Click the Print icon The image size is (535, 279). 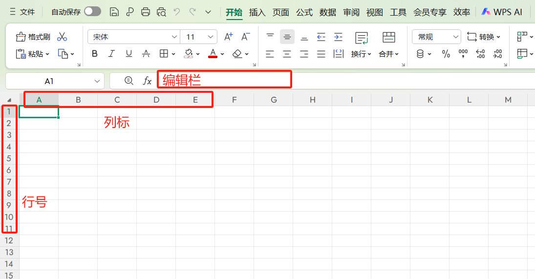pos(145,12)
